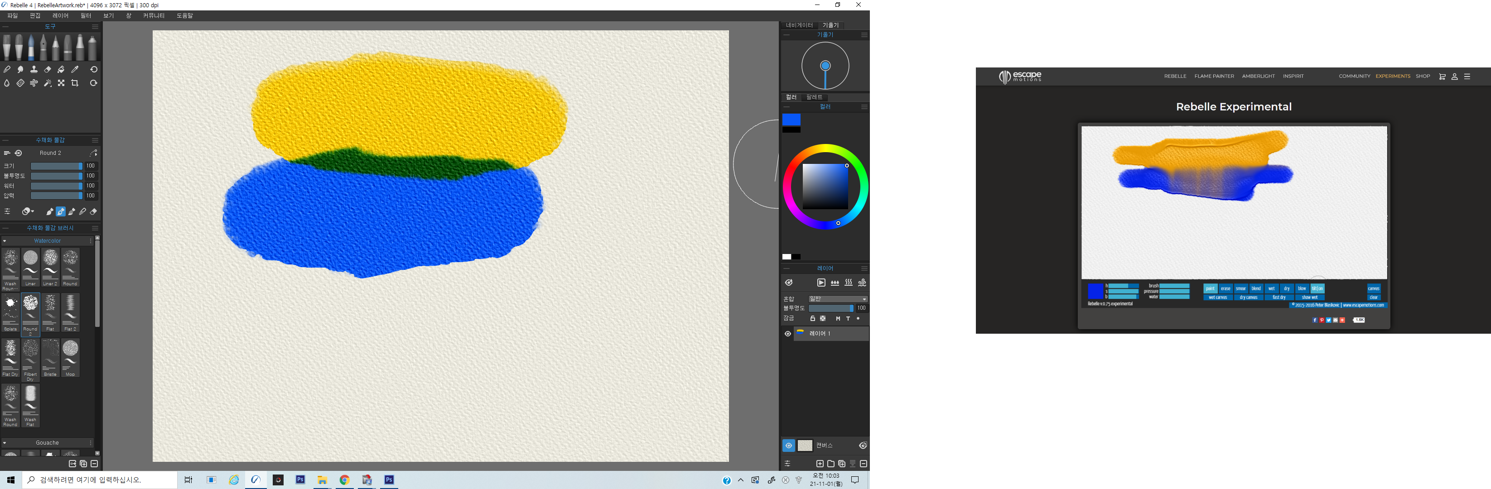Click the 'wet canvas' button on webpage
The image size is (1491, 489).
[x=1218, y=297]
